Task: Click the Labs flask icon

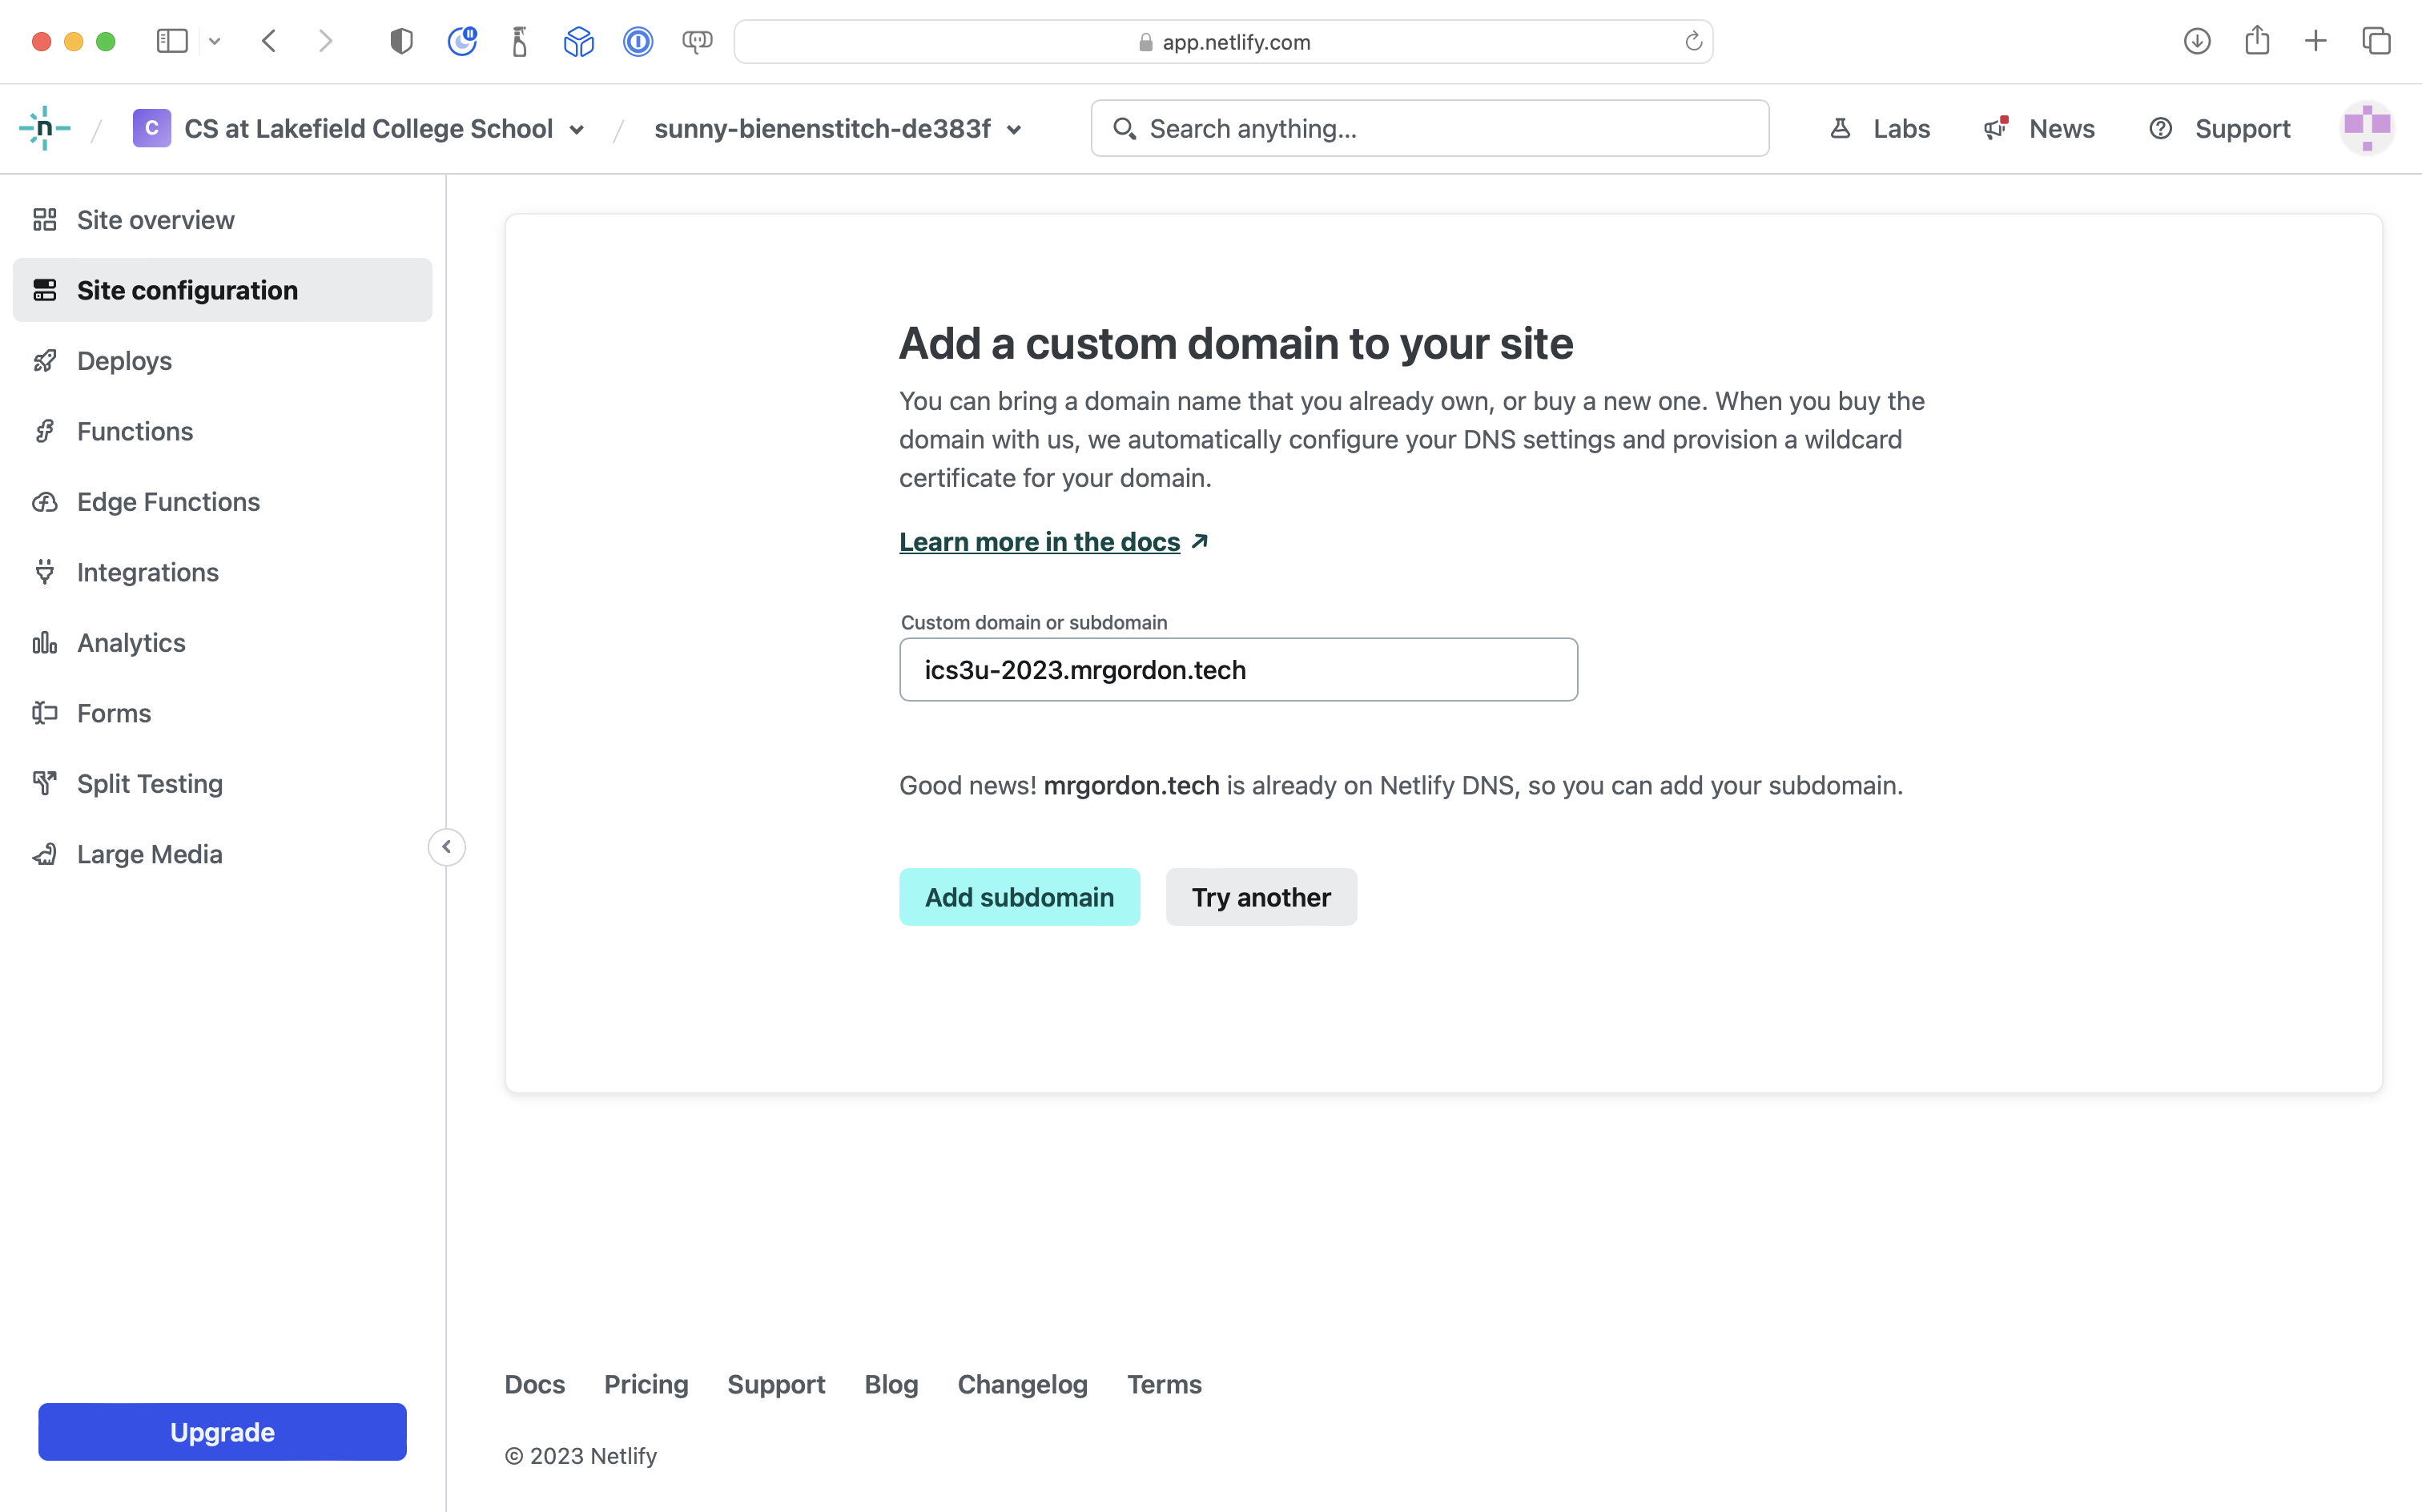Action: (x=1840, y=128)
